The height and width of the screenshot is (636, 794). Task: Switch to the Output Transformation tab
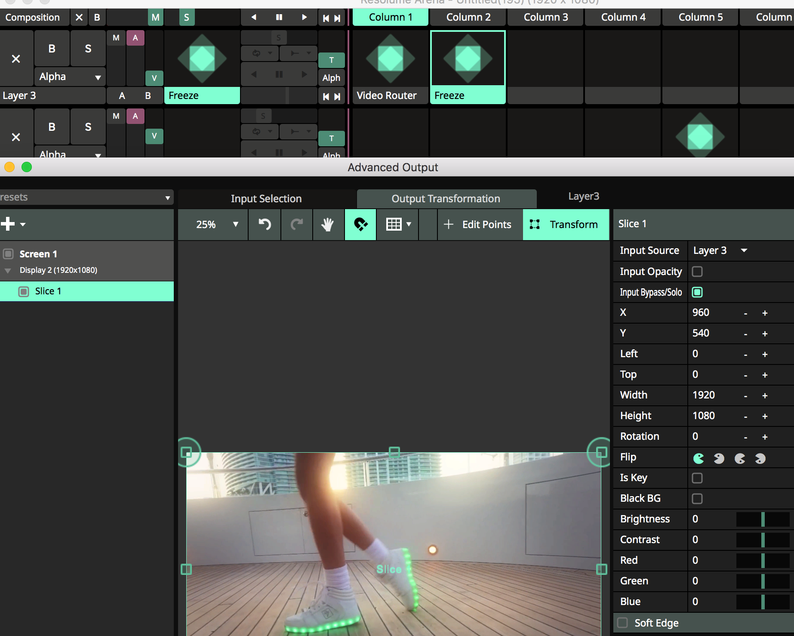click(x=446, y=198)
